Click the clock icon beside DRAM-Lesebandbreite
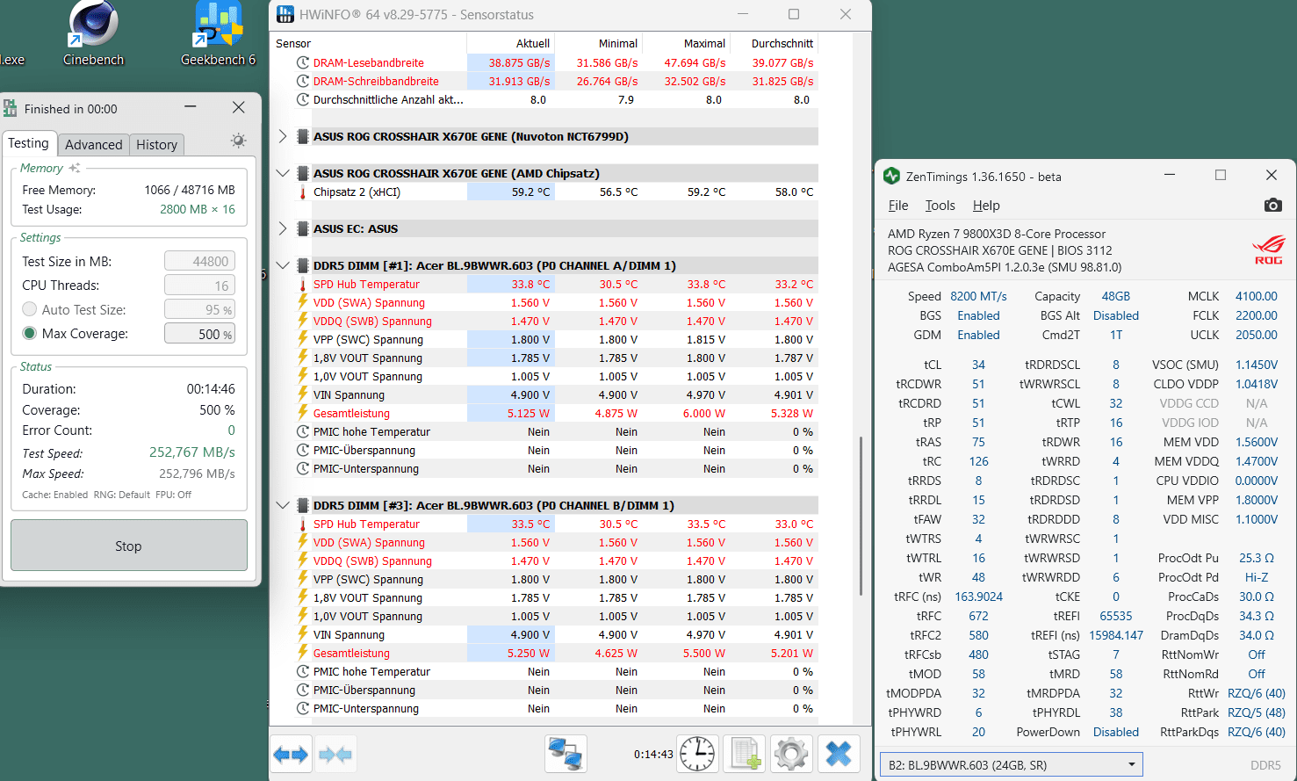The width and height of the screenshot is (1297, 781). point(302,62)
